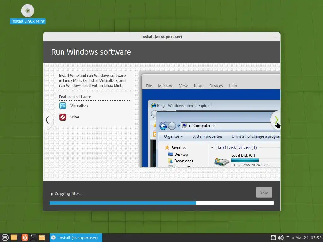
Task: Open the sound volume tray icon
Action: pyautogui.click(x=280, y=238)
